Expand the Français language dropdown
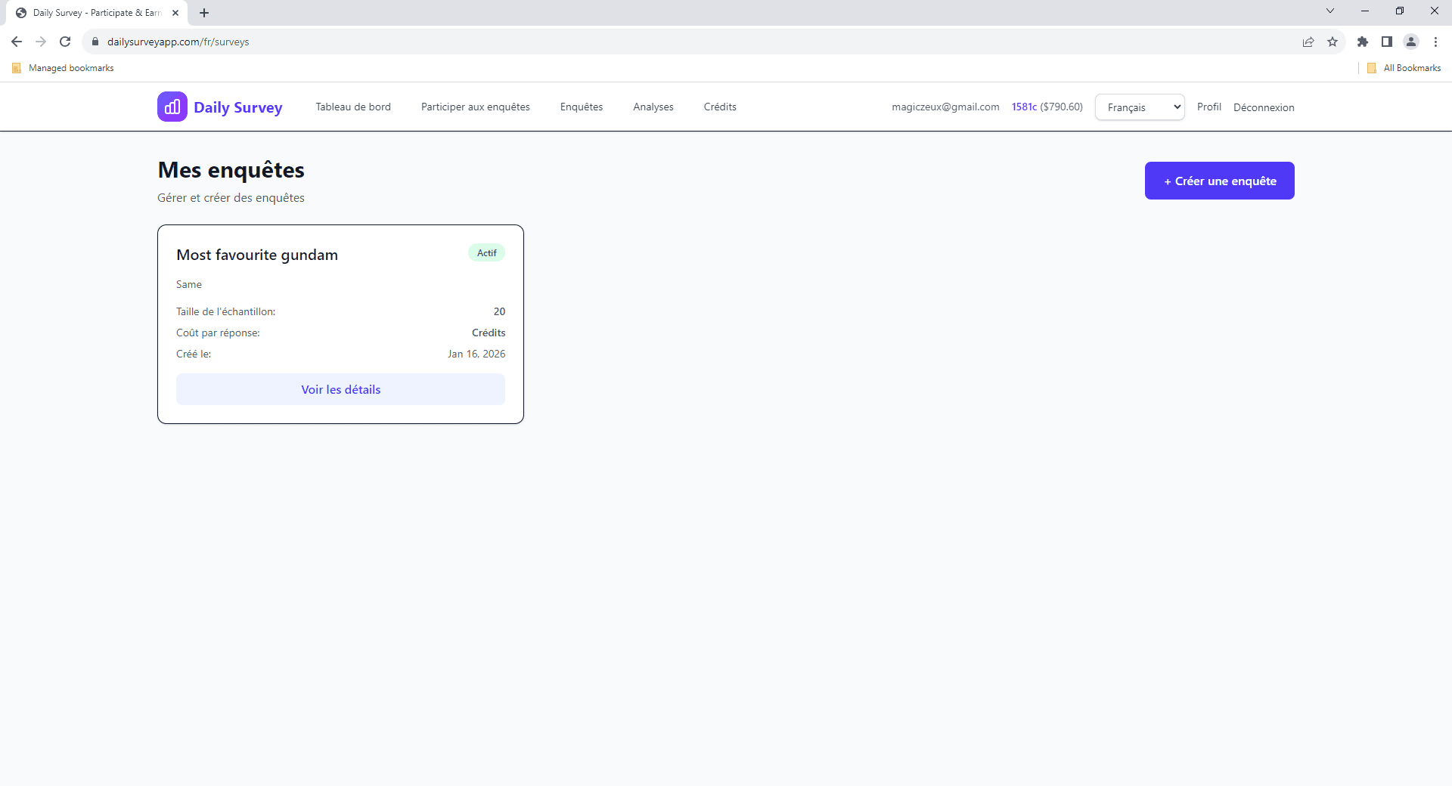This screenshot has height=786, width=1452. [x=1140, y=107]
